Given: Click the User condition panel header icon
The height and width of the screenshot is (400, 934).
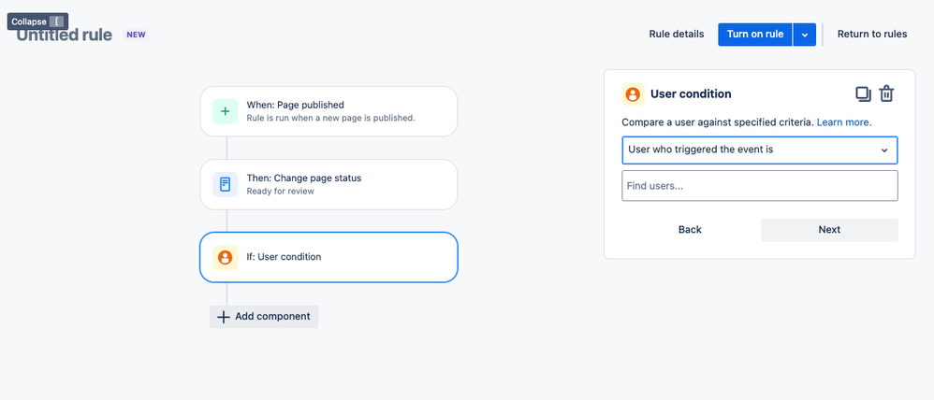Looking at the screenshot, I should [x=634, y=94].
